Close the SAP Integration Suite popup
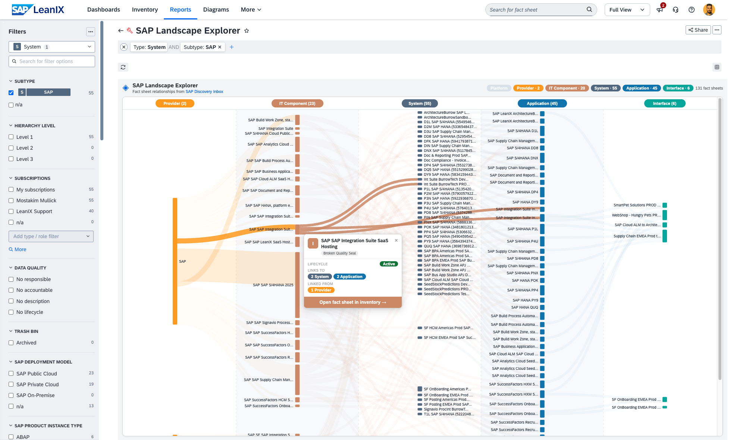Viewport: 733px width, 440px height. (x=396, y=240)
